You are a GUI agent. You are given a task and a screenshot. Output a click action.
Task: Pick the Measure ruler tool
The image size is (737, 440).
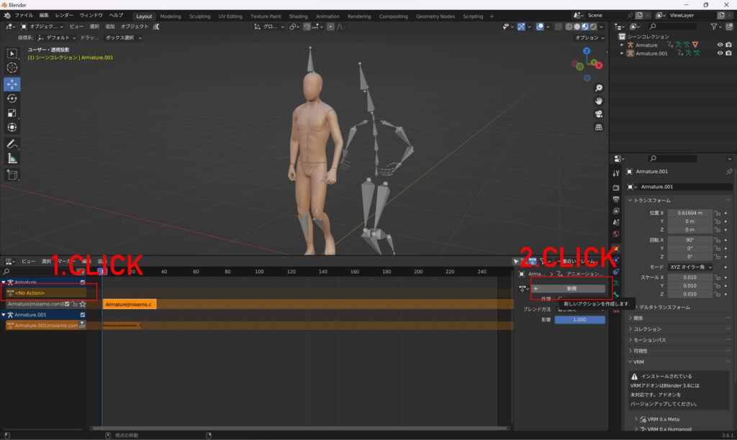(12, 159)
